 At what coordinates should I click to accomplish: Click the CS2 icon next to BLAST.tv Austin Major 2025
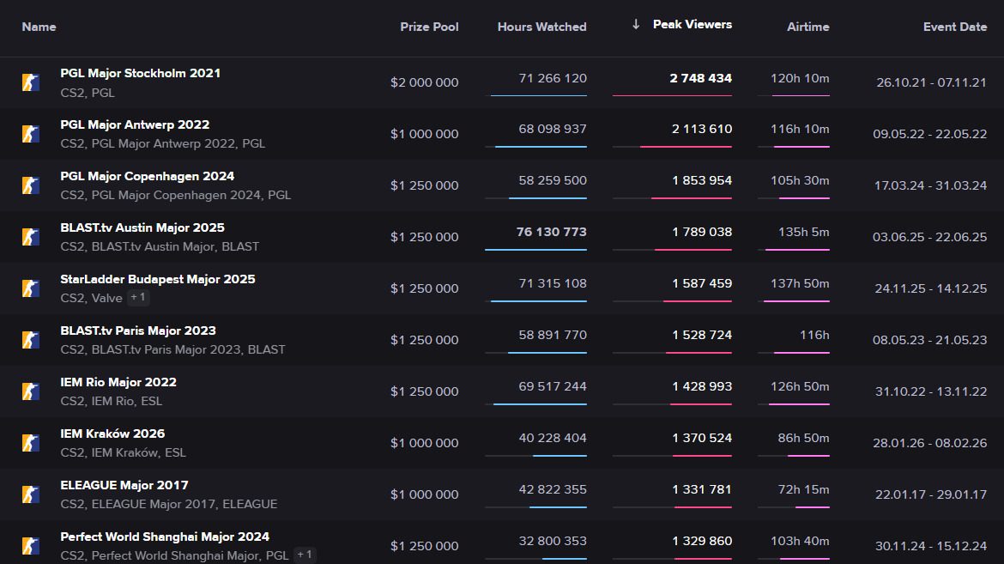tap(31, 237)
